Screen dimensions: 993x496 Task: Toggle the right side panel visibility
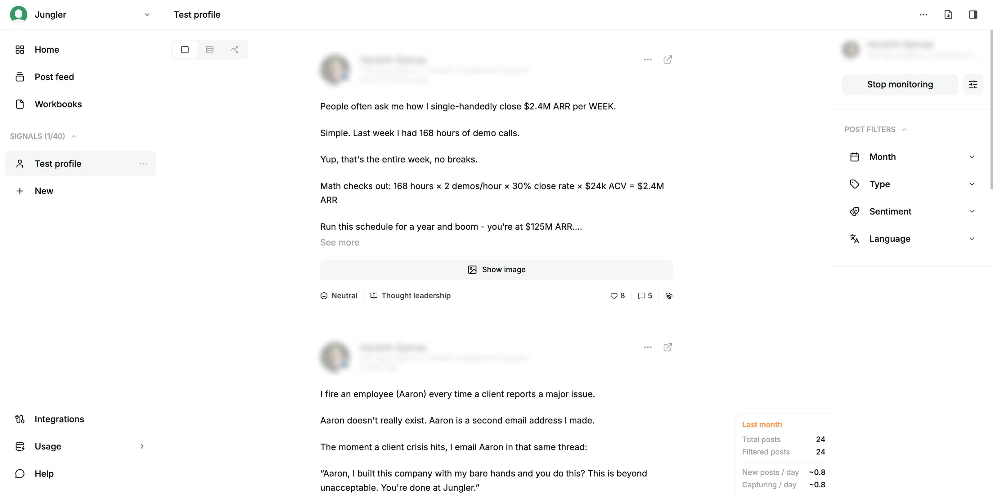point(973,15)
